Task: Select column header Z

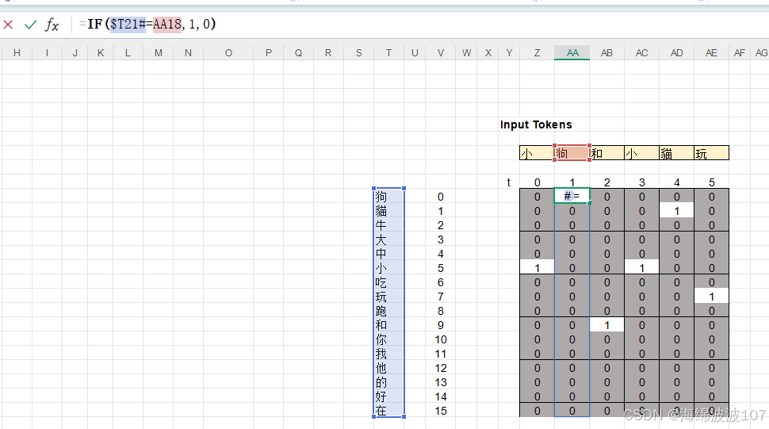Action: point(537,53)
